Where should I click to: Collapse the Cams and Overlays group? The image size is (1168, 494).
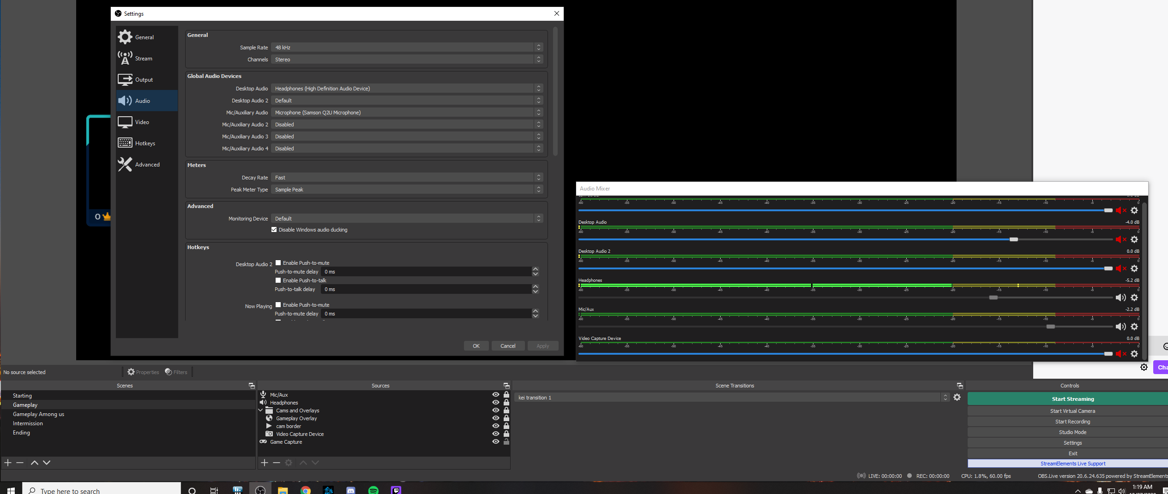coord(260,411)
